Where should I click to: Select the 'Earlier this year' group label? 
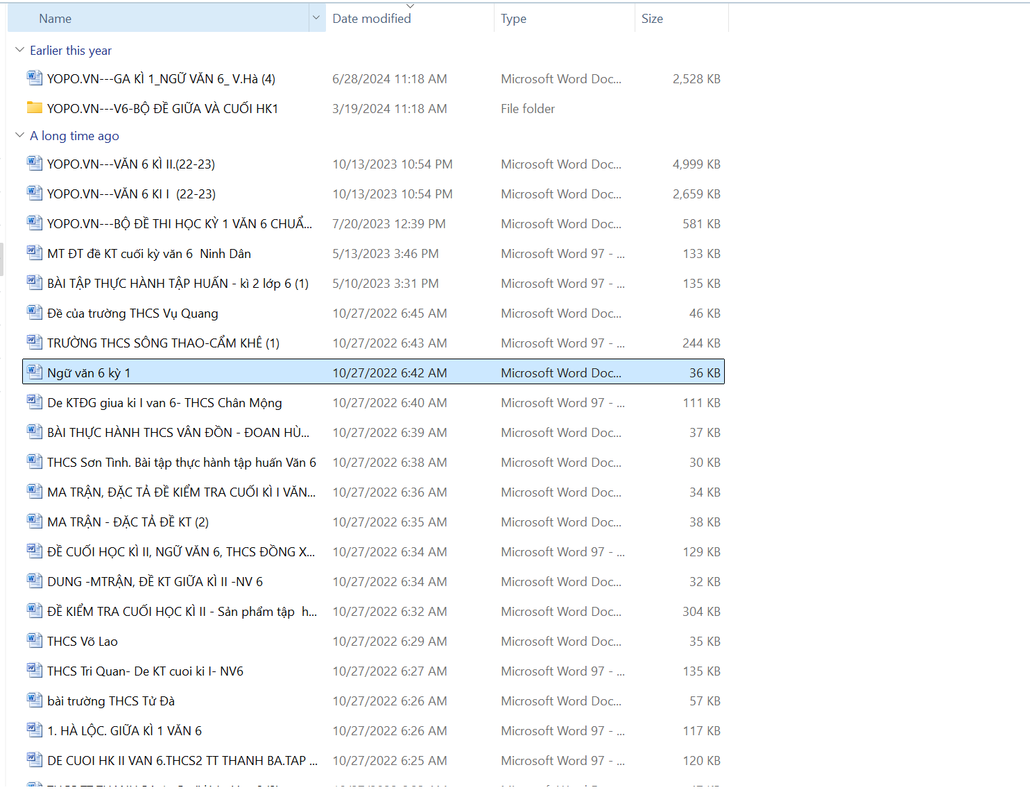coord(71,51)
